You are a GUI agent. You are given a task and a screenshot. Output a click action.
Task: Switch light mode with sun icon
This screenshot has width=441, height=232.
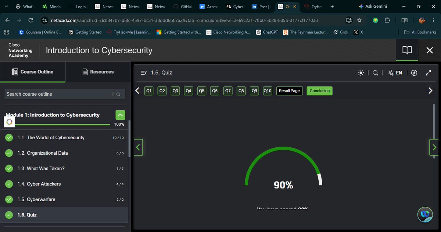pos(361,73)
